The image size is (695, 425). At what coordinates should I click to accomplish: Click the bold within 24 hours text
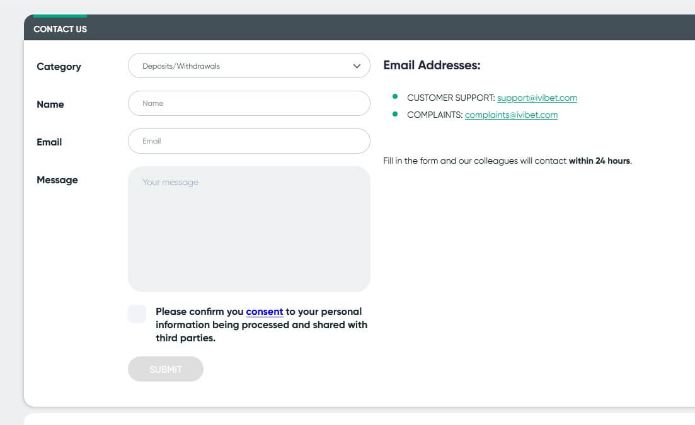[599, 161]
